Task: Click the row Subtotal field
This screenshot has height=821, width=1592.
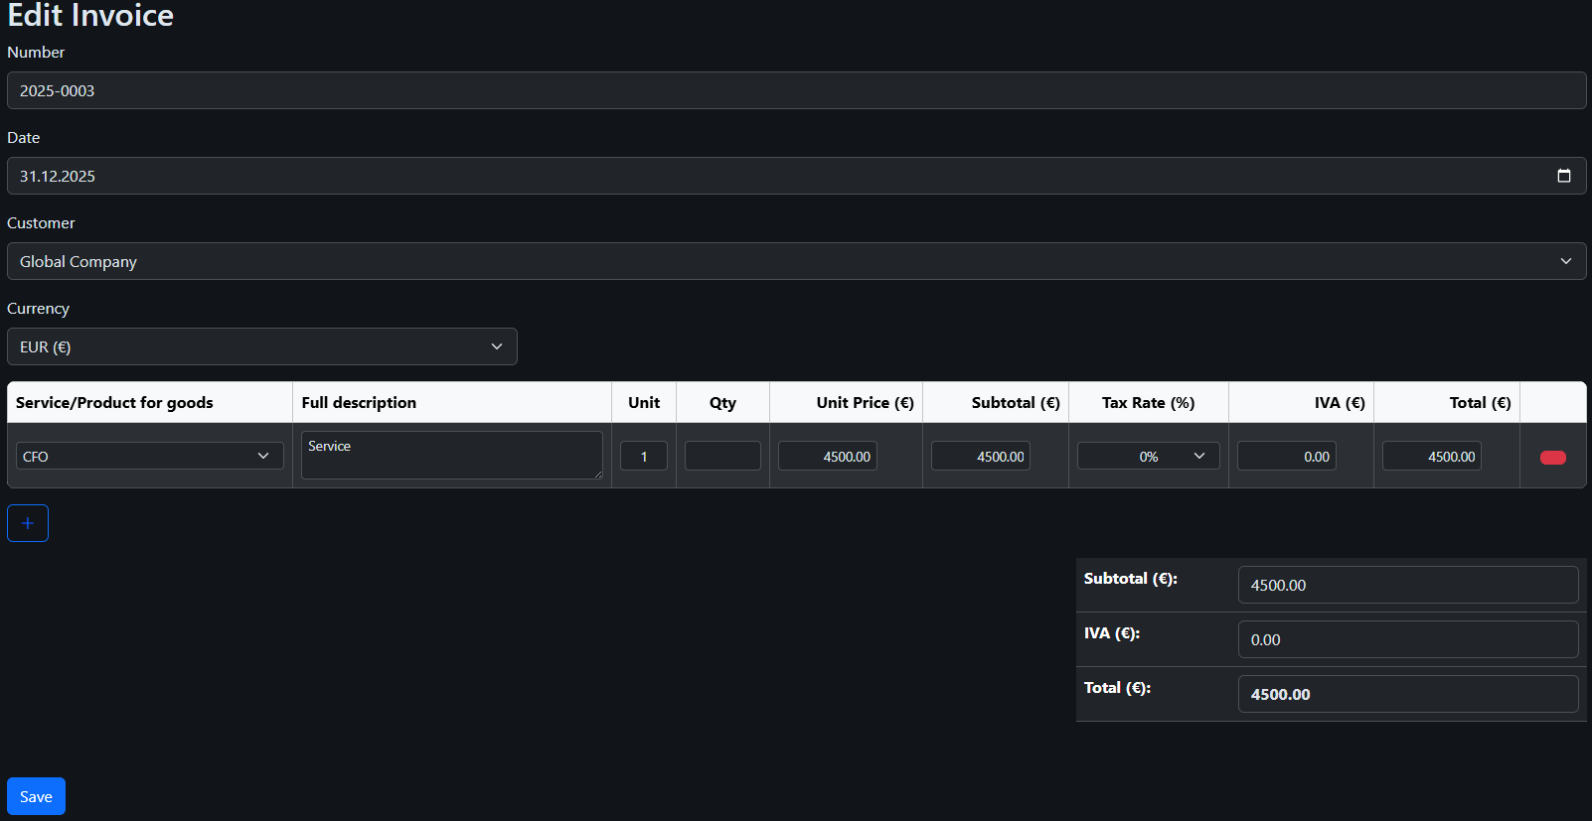Action: point(980,456)
